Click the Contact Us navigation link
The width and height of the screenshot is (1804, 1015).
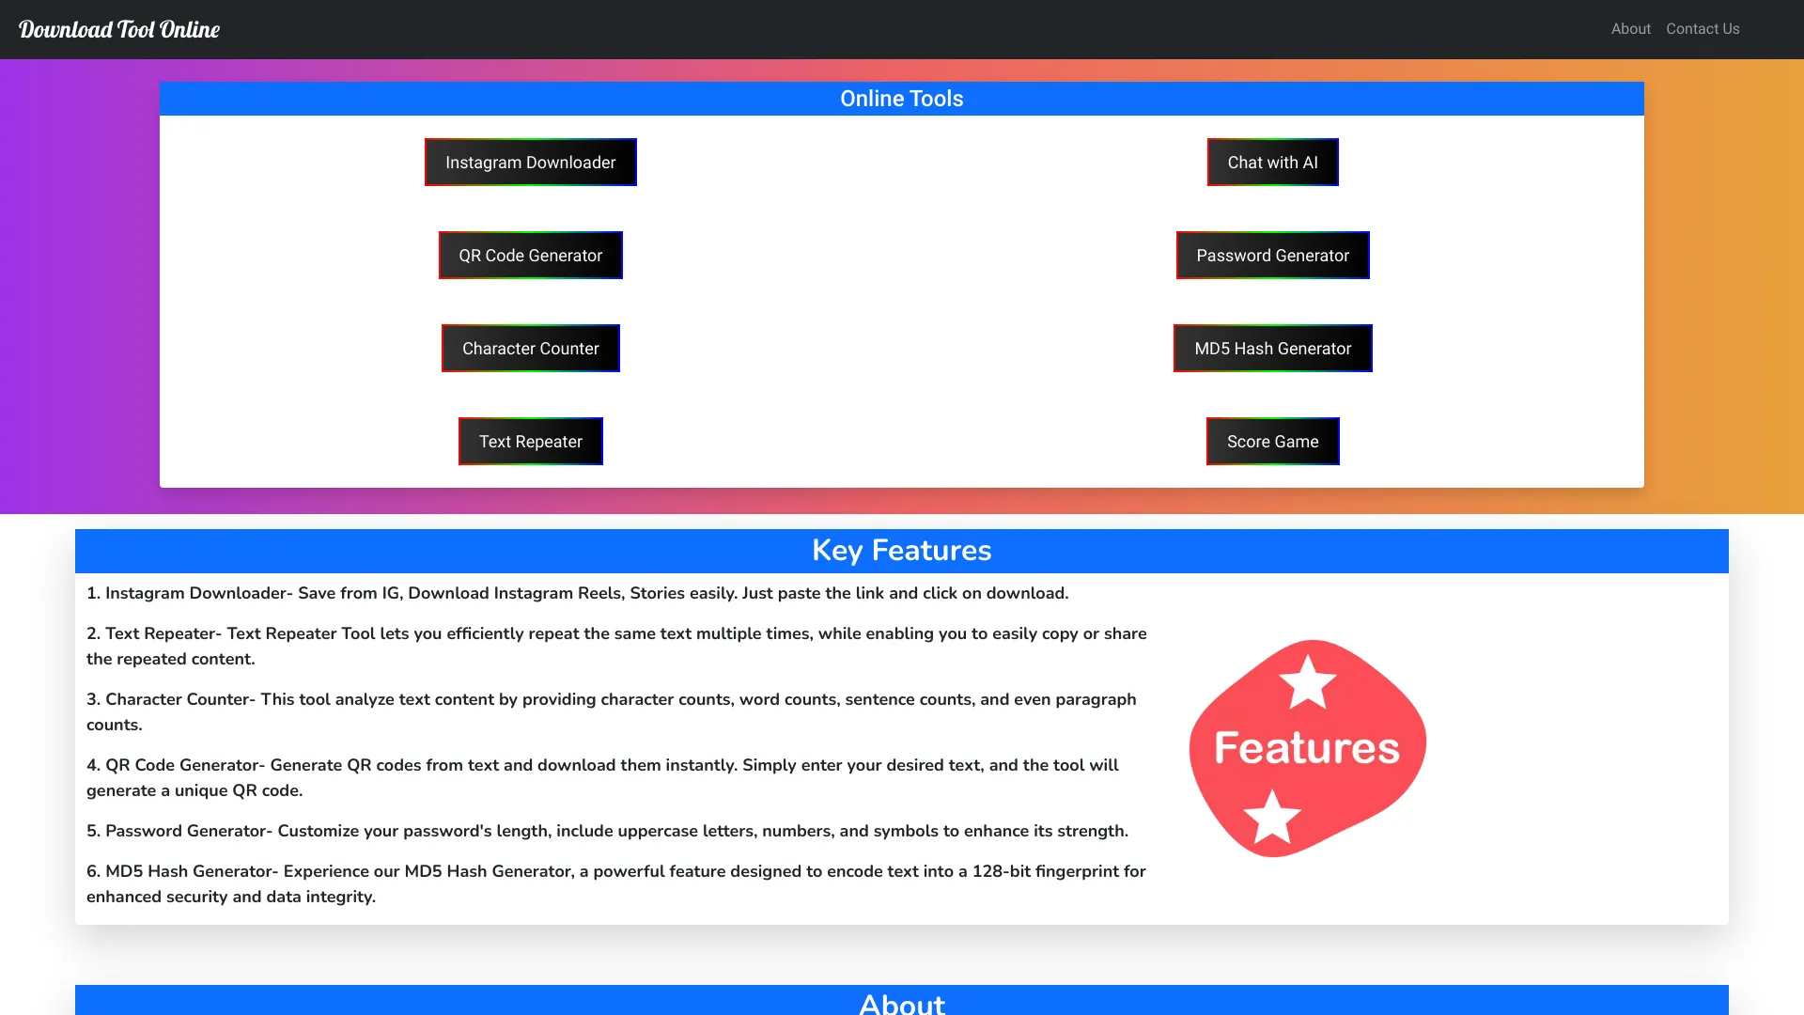1703,28
